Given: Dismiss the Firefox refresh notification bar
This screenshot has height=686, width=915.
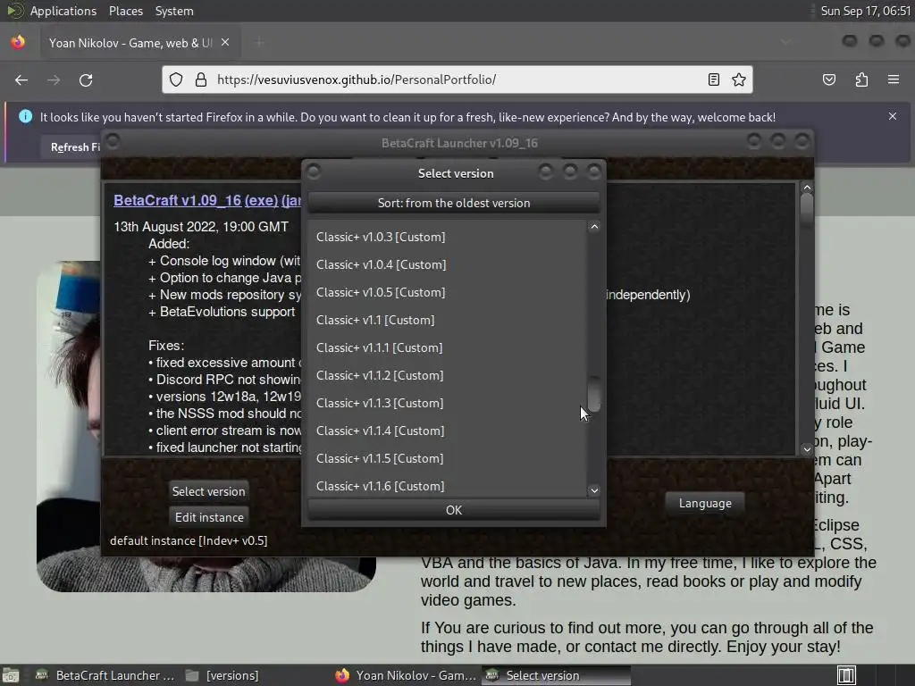Looking at the screenshot, I should (893, 116).
